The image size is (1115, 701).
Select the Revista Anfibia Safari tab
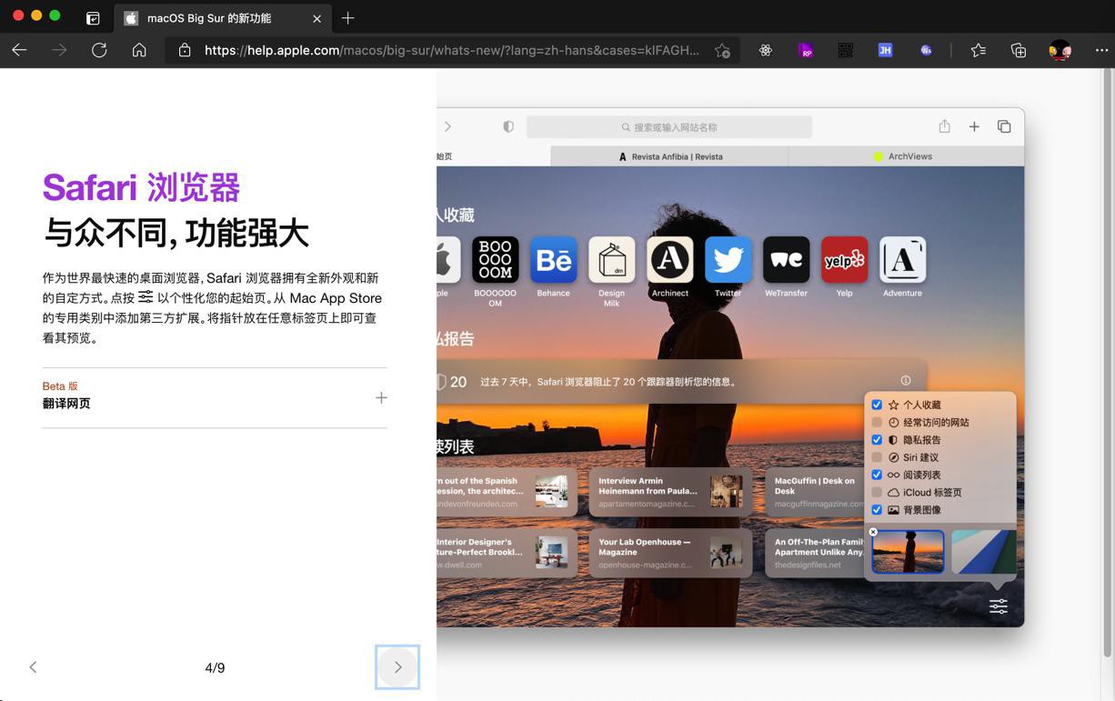[669, 156]
